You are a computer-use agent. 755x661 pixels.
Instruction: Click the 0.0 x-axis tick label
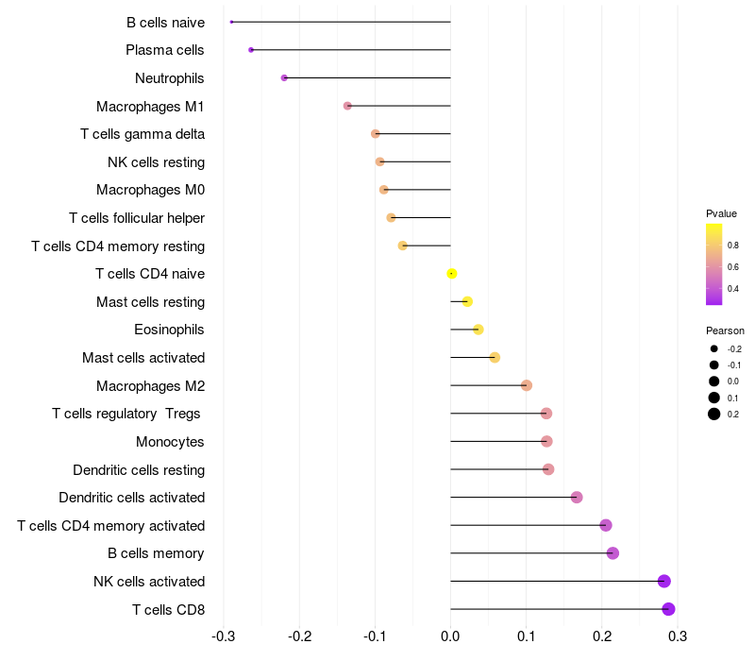450,636
